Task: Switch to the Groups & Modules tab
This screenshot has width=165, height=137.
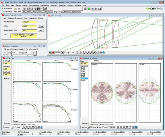Action: 18,49
